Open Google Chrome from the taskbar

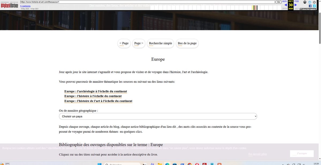(x=189, y=164)
